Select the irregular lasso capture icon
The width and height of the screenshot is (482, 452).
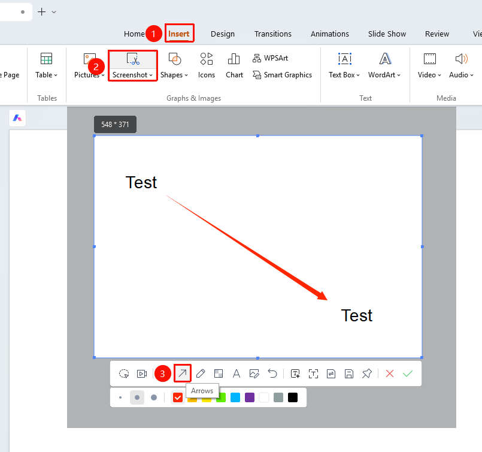124,373
